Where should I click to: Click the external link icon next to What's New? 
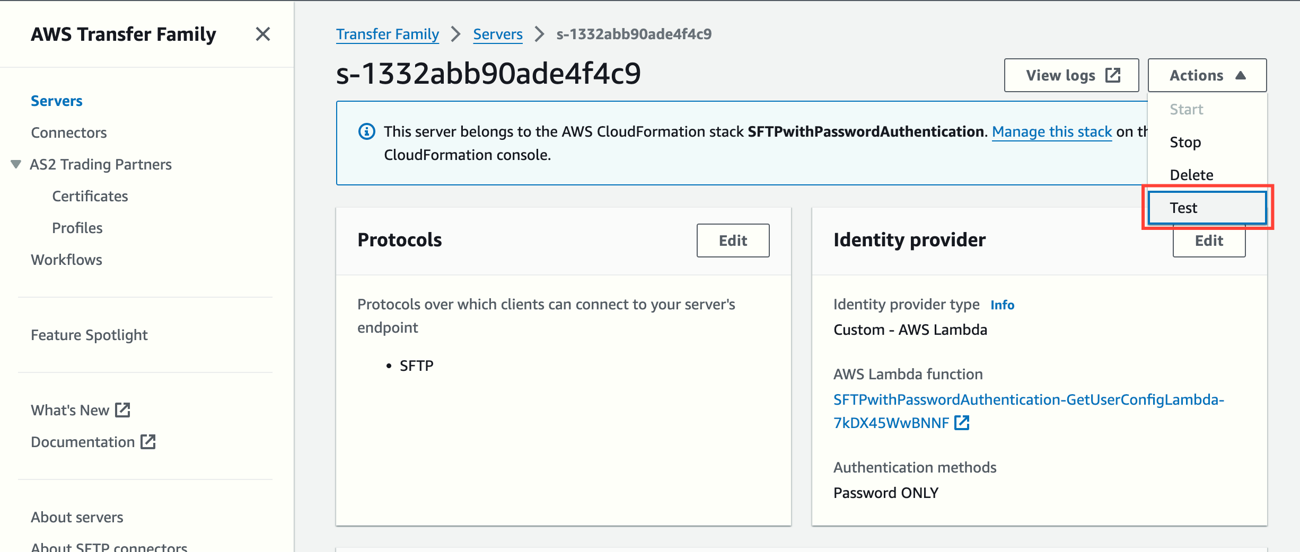pyautogui.click(x=123, y=409)
